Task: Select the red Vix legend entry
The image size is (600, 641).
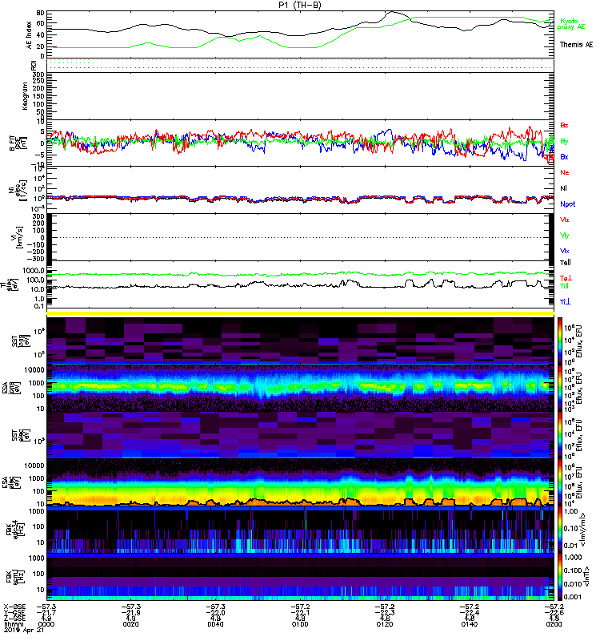Action: (565, 220)
